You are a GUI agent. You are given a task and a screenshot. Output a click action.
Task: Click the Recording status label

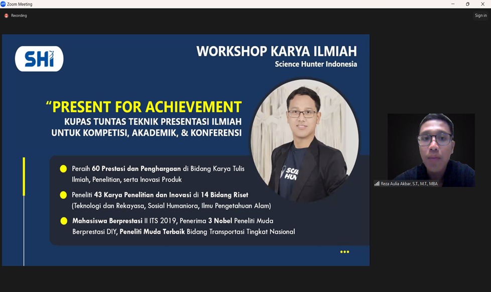pos(19,16)
